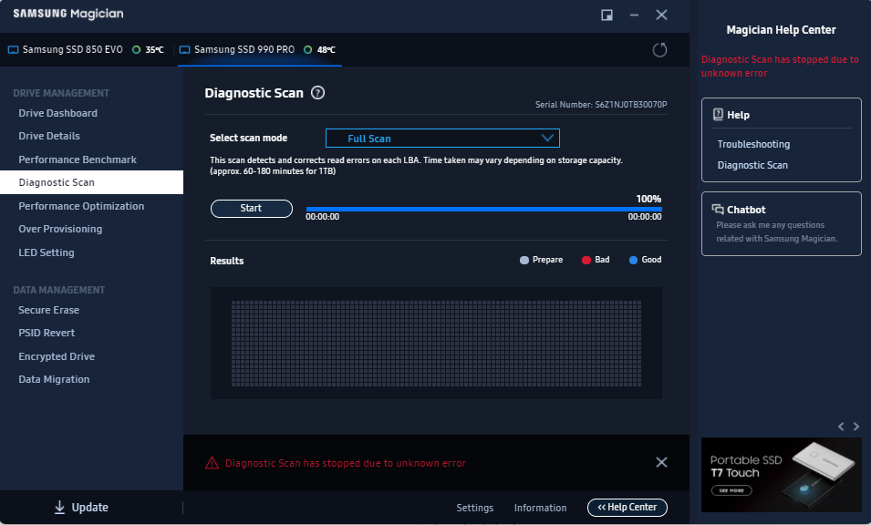Open the Chatbot card
Viewport: 871px width, 525px height.
(x=781, y=223)
